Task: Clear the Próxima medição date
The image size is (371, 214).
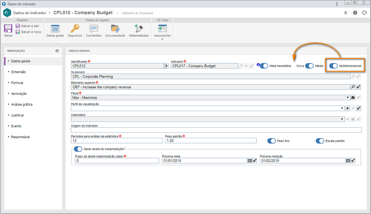Action: coord(353,161)
